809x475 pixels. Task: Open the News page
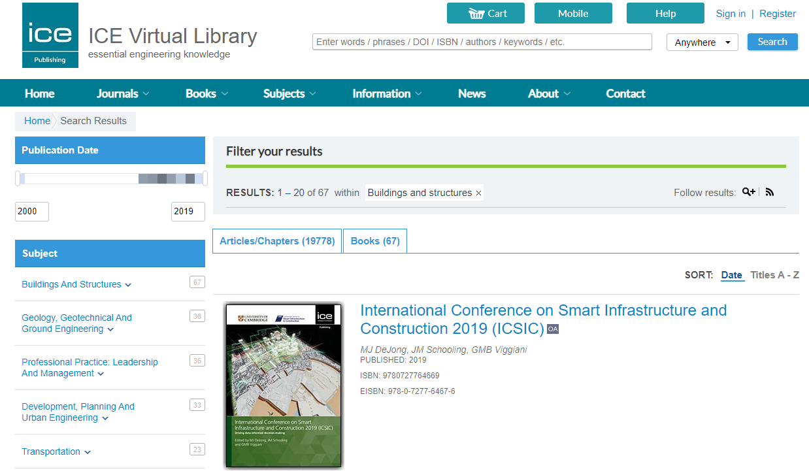pos(472,93)
